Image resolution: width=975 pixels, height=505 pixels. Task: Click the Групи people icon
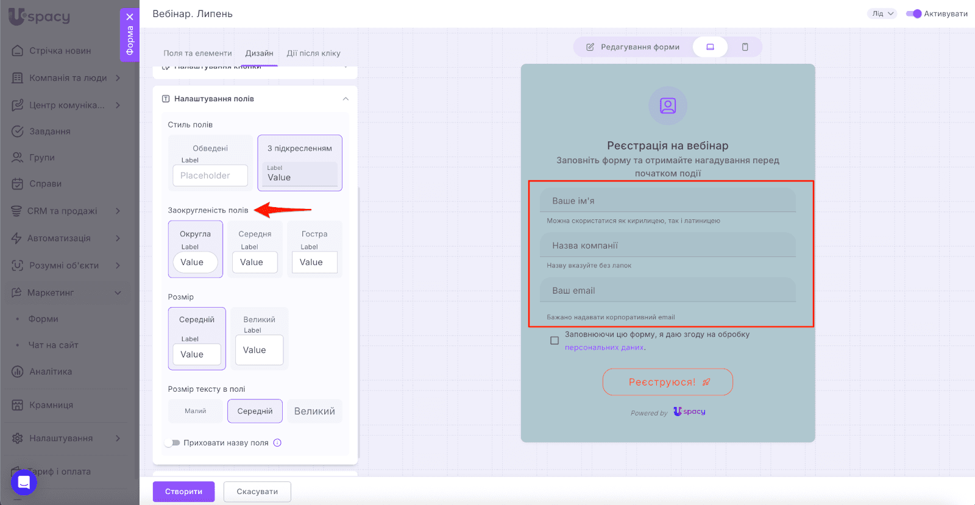point(18,157)
